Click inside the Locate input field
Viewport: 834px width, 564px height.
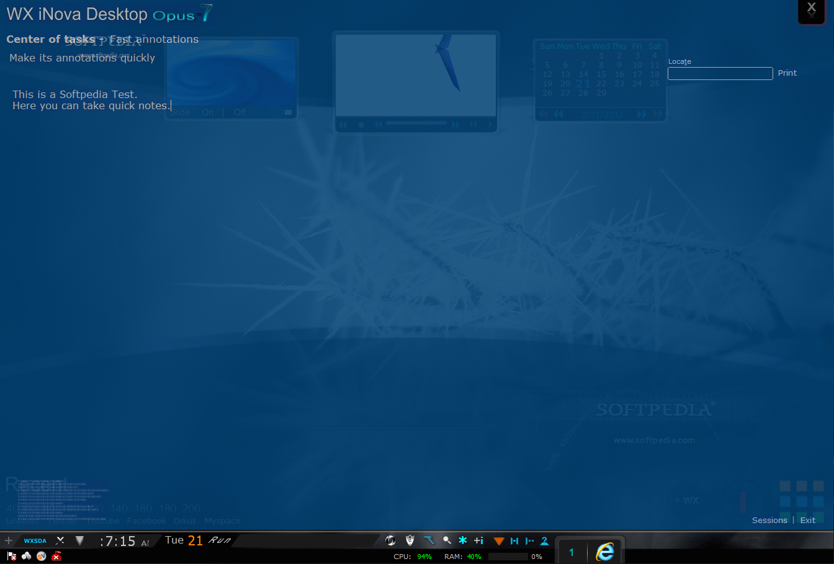coord(720,73)
